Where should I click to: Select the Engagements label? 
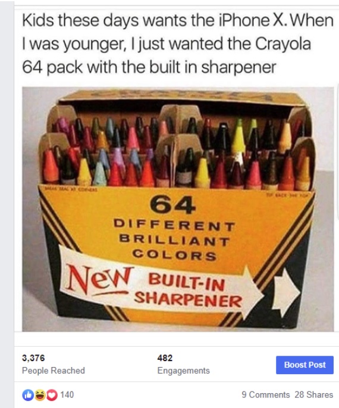pyautogui.click(x=183, y=371)
